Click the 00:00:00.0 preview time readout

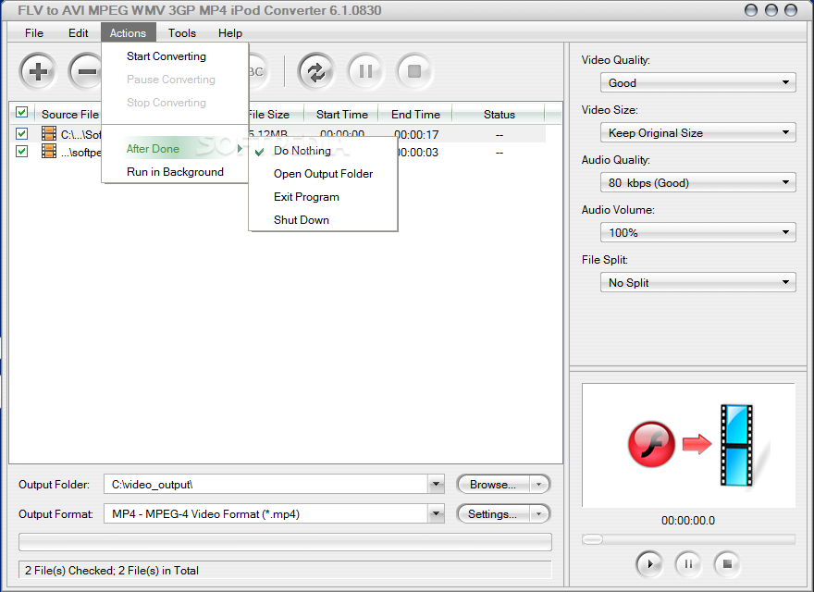[x=688, y=521]
